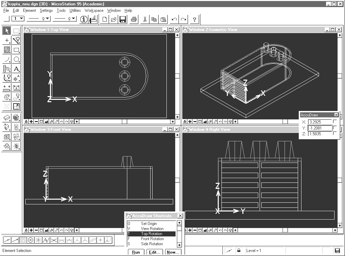Save the design with floppy icon

tap(123, 19)
